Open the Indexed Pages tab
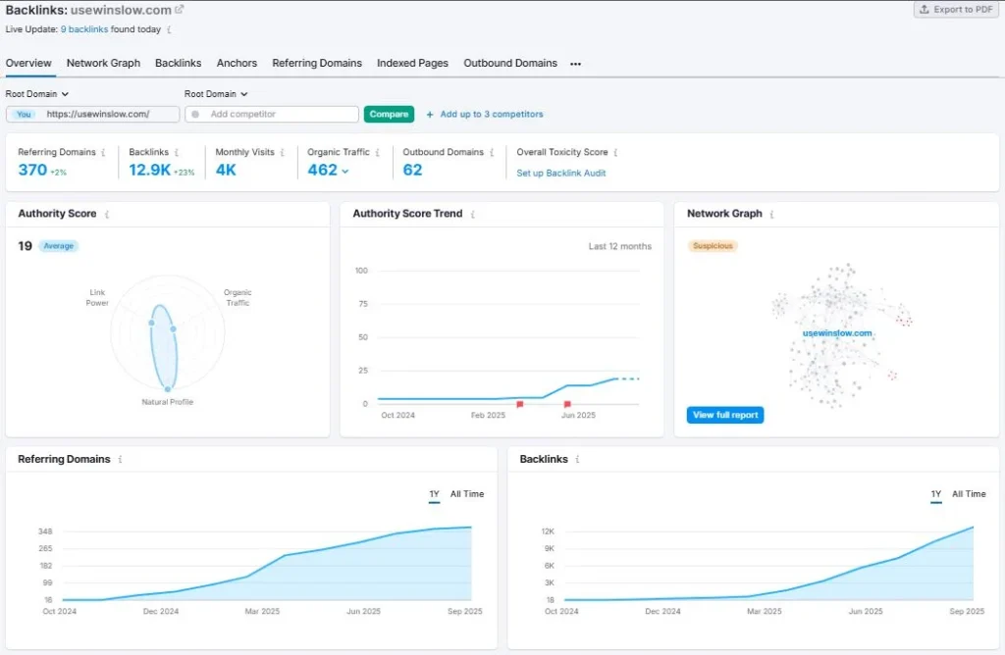 coord(412,64)
